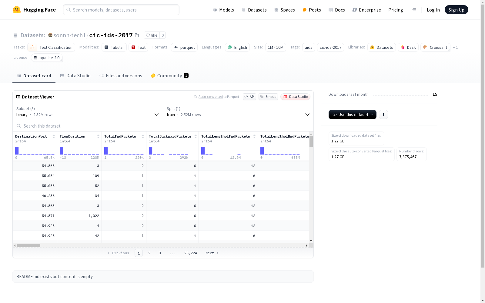Screen dimensions: 485x303
Task: Select the Tabular modality tag
Action: [114, 47]
